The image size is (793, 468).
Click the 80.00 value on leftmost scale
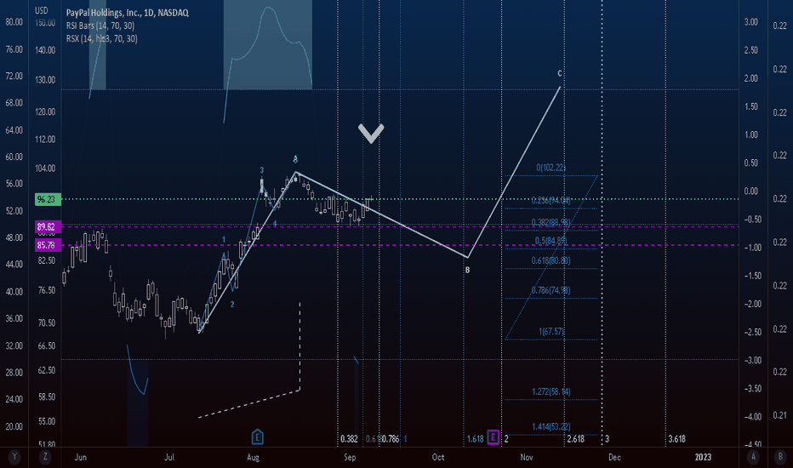[14, 22]
